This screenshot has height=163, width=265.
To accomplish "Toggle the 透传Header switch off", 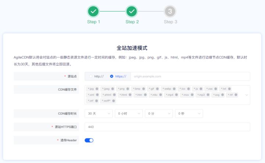I will click(x=89, y=140).
